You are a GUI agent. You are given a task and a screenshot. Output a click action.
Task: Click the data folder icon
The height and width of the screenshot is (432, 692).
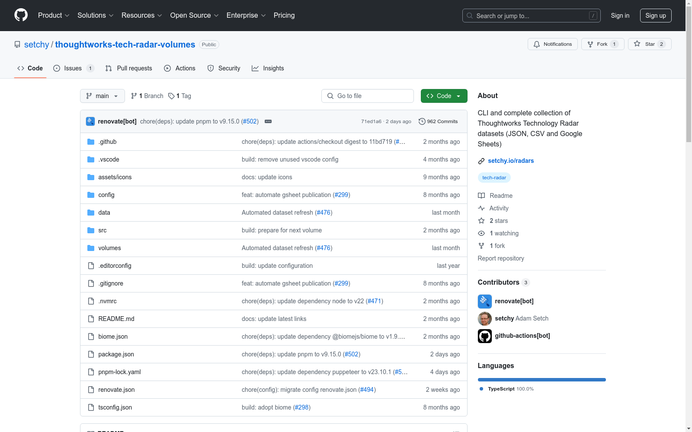point(91,213)
